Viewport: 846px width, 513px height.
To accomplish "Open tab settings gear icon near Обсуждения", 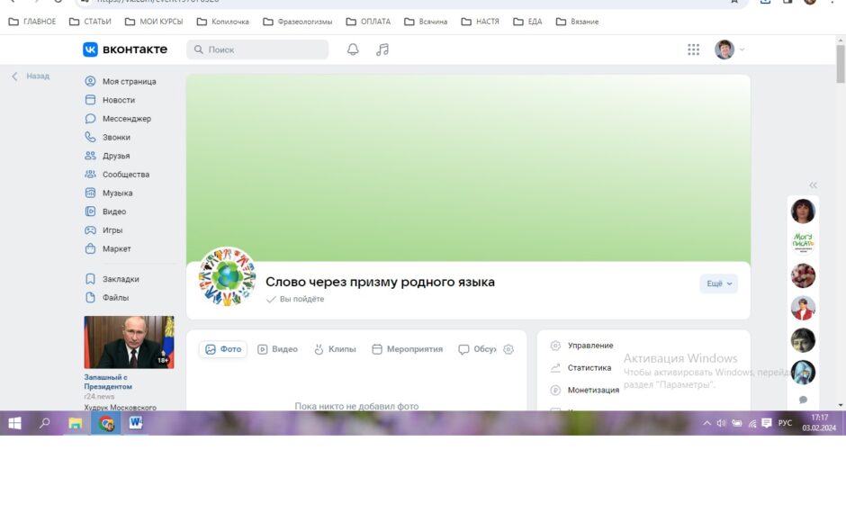I will 508,349.
